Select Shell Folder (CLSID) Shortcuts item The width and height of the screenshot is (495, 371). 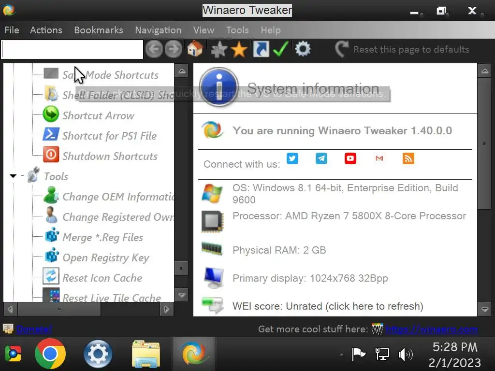[118, 95]
